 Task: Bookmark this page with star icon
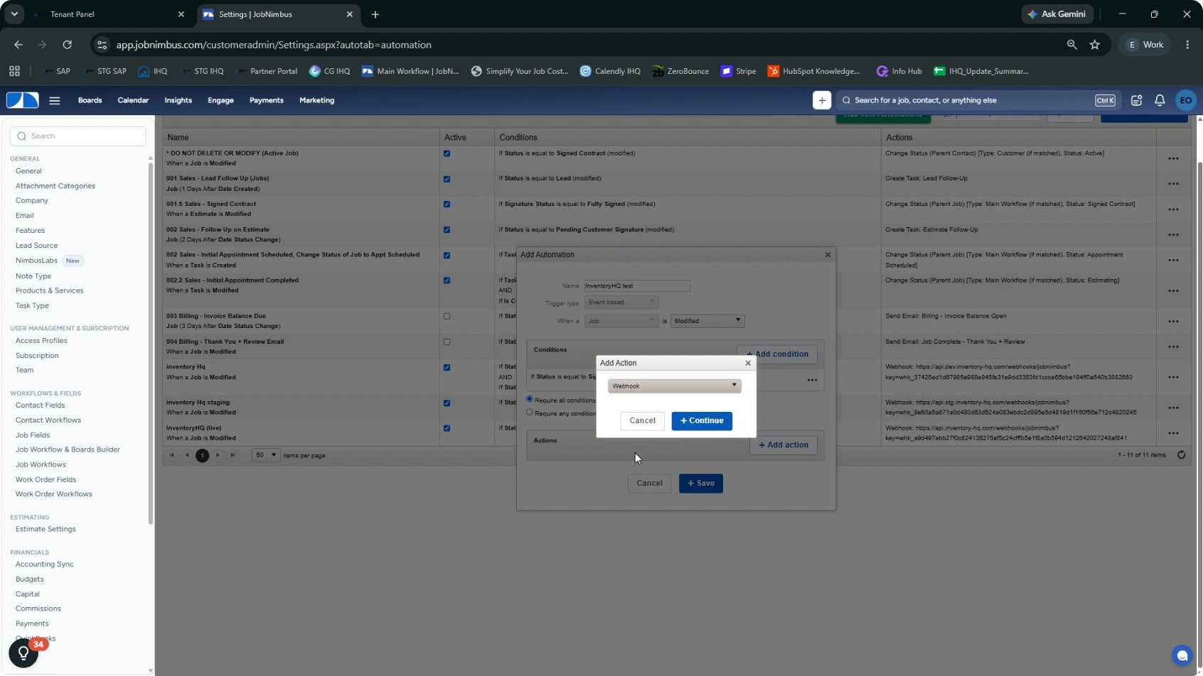[1095, 45]
